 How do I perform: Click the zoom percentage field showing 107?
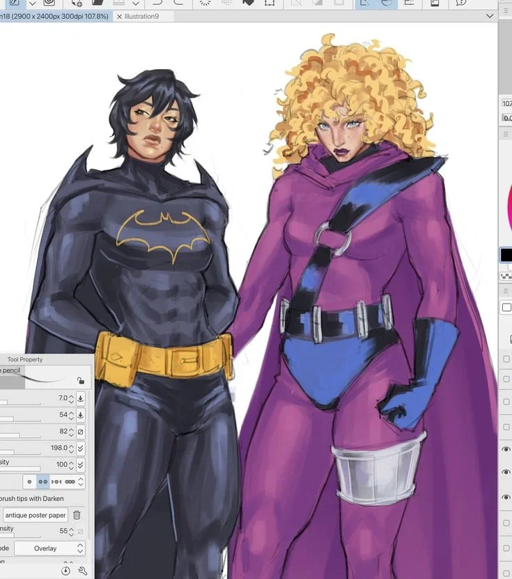pyautogui.click(x=507, y=103)
